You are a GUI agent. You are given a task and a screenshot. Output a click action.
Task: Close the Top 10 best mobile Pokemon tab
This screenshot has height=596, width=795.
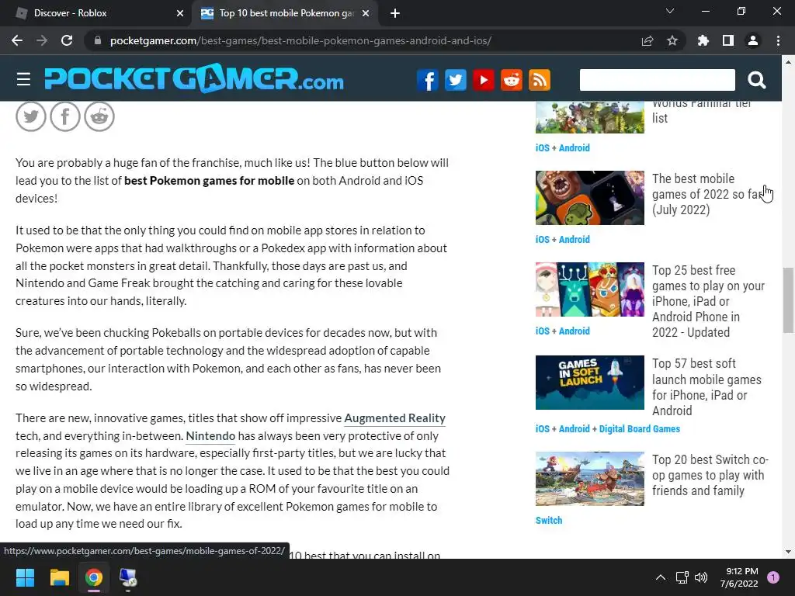366,13
